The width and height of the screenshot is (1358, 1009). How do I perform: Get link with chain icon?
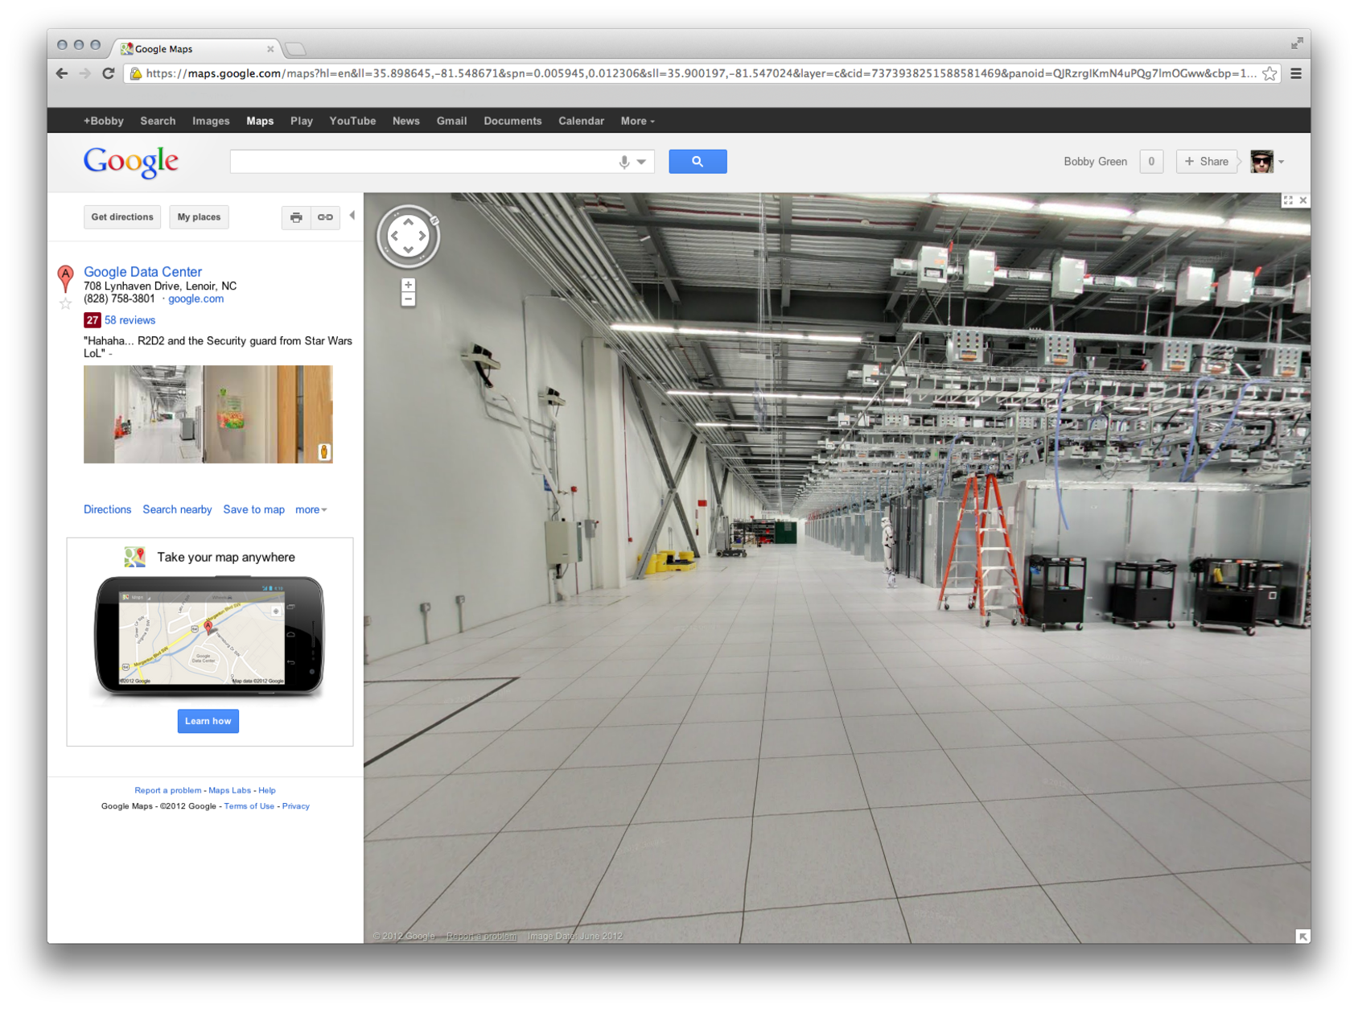point(325,217)
